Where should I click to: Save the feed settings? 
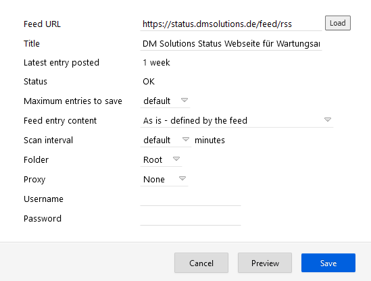coord(328,263)
